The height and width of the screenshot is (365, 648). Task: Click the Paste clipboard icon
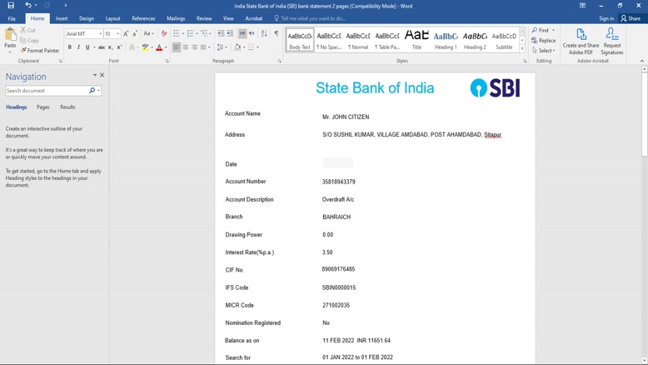click(x=10, y=39)
